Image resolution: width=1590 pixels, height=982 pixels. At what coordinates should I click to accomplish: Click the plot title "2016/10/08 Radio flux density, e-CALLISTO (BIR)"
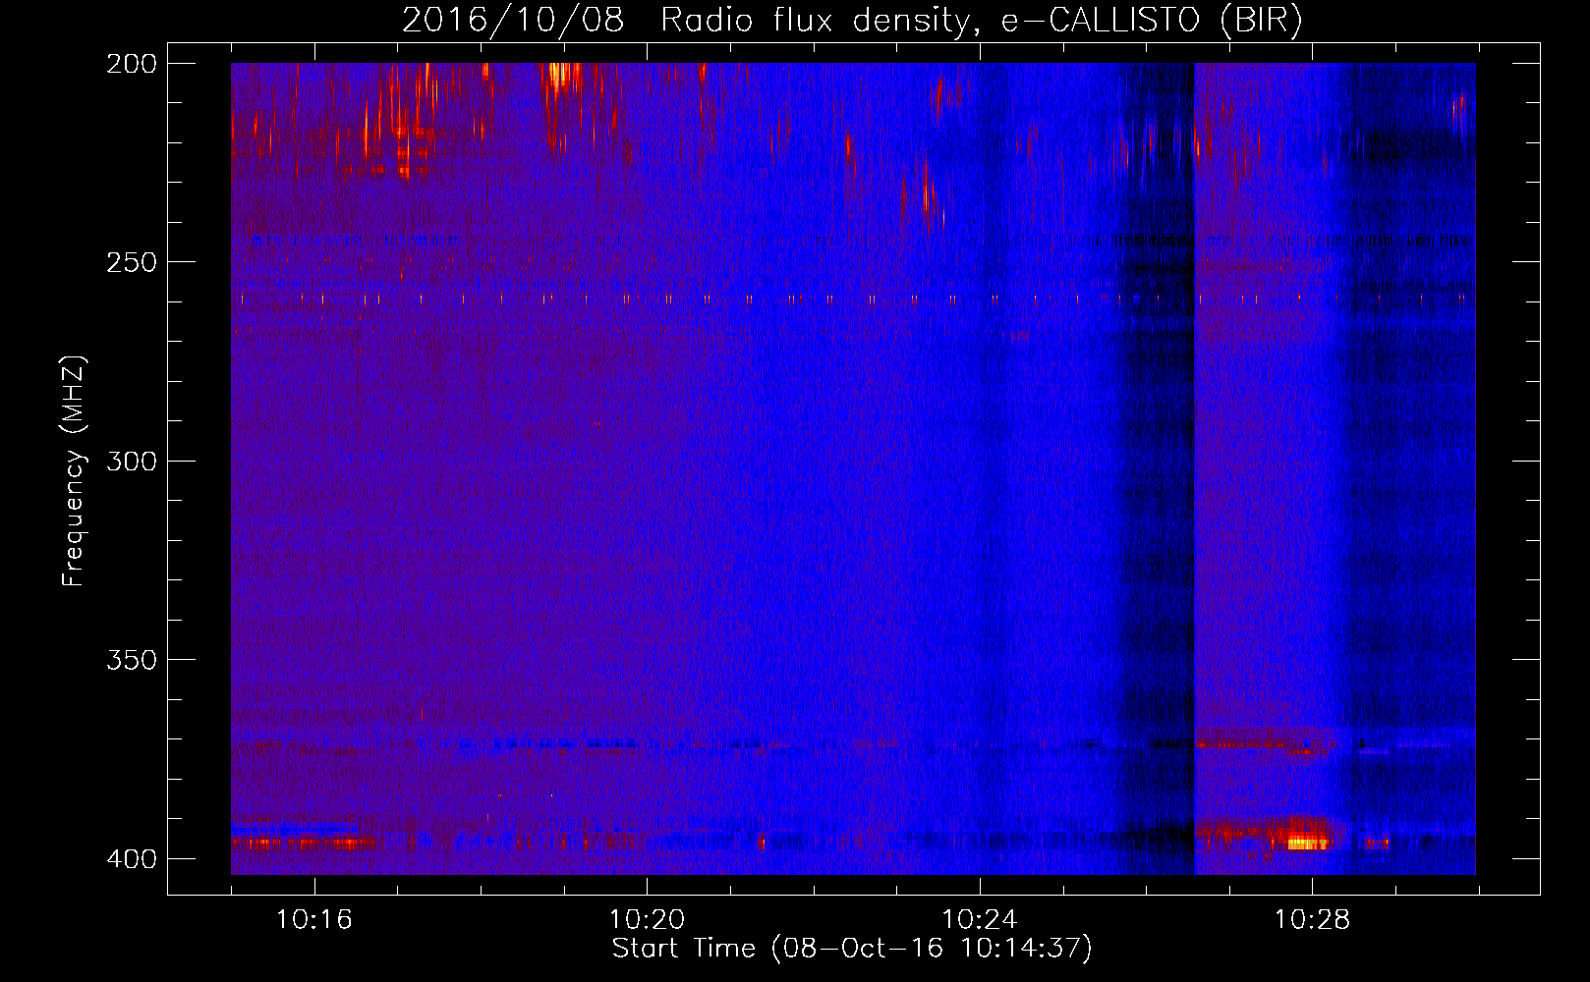click(852, 20)
